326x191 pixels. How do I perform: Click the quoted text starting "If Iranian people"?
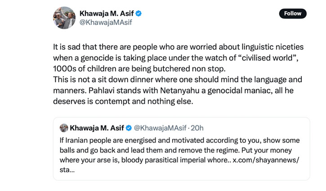179,140
